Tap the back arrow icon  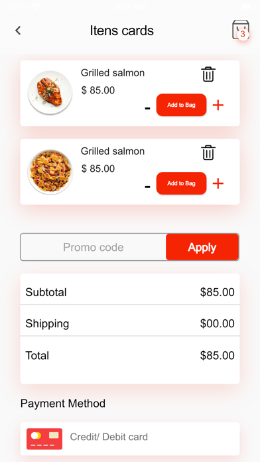[19, 31]
